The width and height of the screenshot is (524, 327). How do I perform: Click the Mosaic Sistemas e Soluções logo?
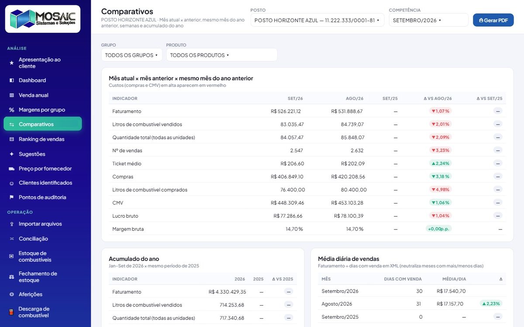43,19
